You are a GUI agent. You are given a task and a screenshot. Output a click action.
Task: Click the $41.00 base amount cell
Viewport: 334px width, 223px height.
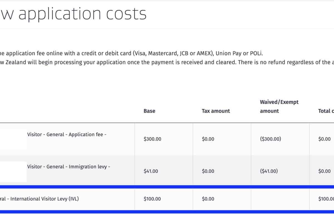click(x=151, y=171)
